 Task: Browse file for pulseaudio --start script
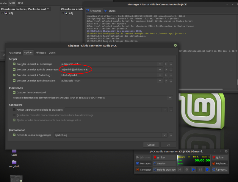[171, 81]
